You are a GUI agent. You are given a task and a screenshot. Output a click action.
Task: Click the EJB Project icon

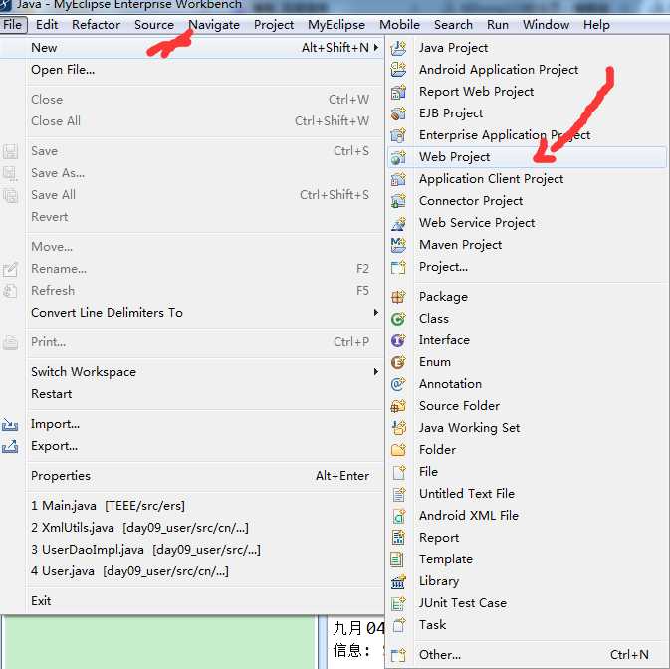tap(398, 113)
